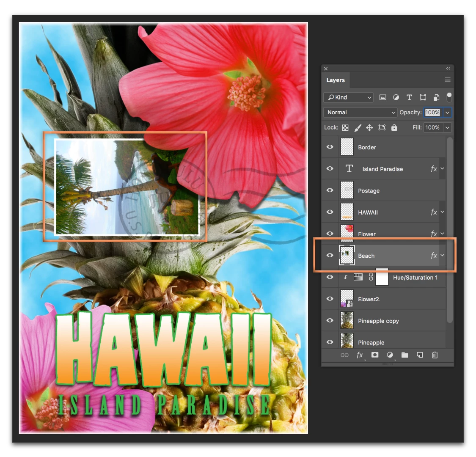This screenshot has width=476, height=457.
Task: Click the fx badge on Flower layer
Action: coord(434,234)
